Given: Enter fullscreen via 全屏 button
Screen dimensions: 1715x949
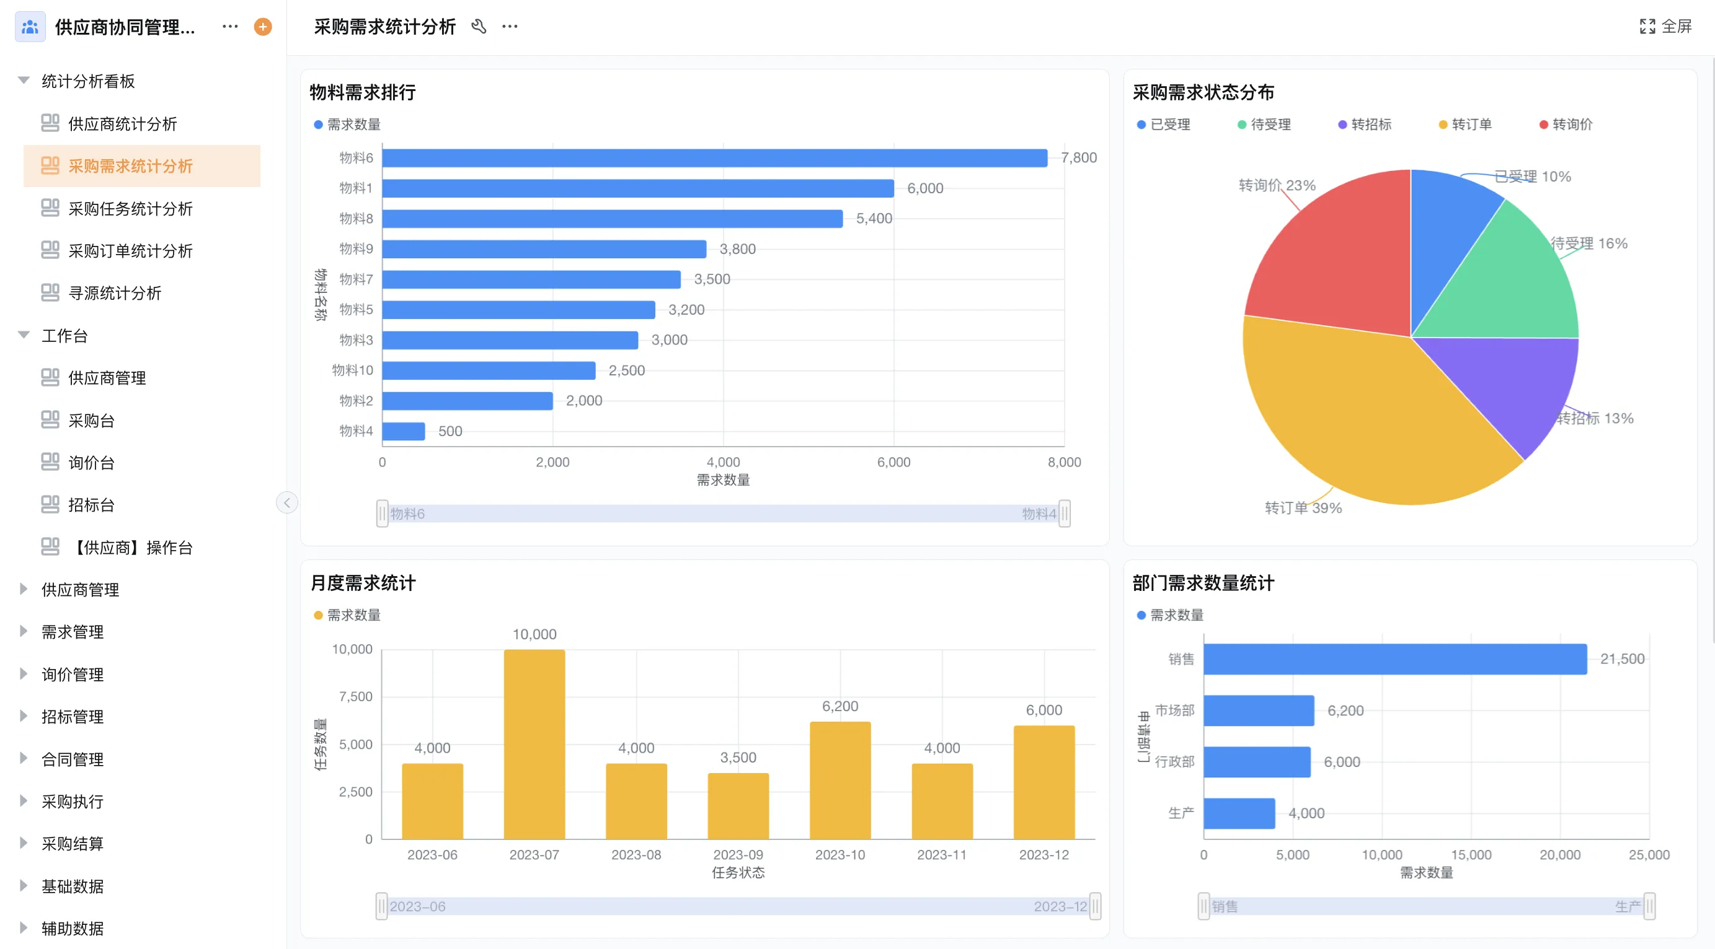Looking at the screenshot, I should [1666, 27].
